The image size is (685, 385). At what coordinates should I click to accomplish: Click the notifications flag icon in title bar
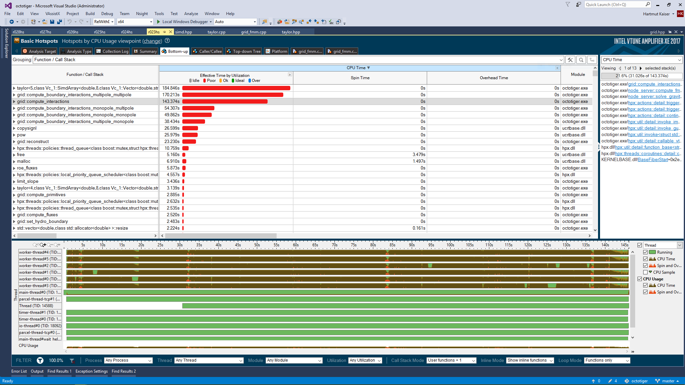pyautogui.click(x=568, y=4)
